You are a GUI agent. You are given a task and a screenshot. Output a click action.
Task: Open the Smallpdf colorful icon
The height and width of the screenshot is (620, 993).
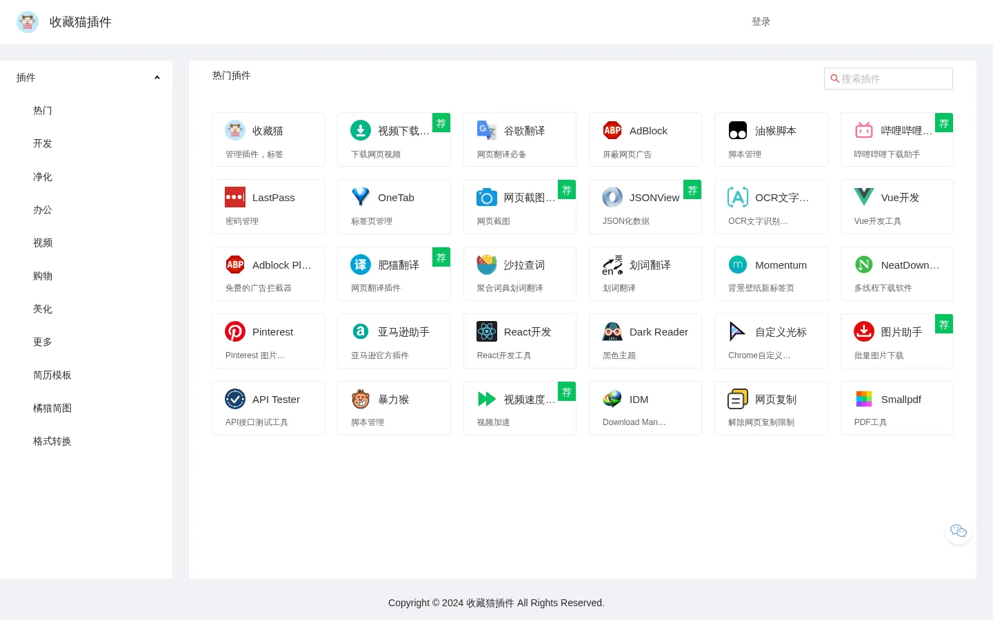pos(864,399)
